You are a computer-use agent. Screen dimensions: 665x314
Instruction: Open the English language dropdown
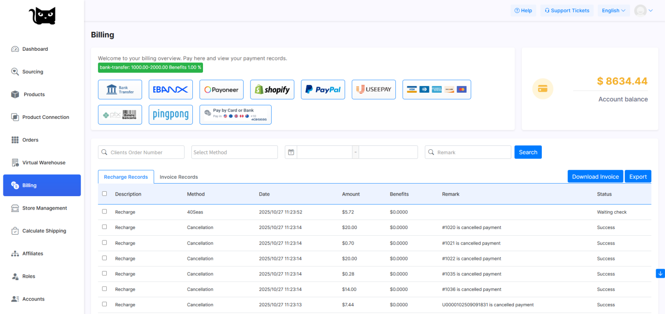click(x=613, y=11)
